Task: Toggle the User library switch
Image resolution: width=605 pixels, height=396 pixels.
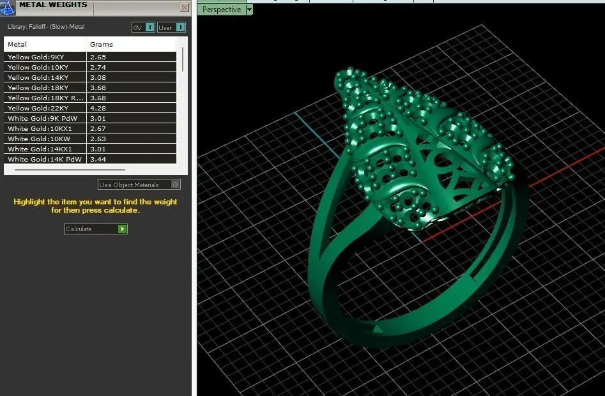Action: [171, 27]
